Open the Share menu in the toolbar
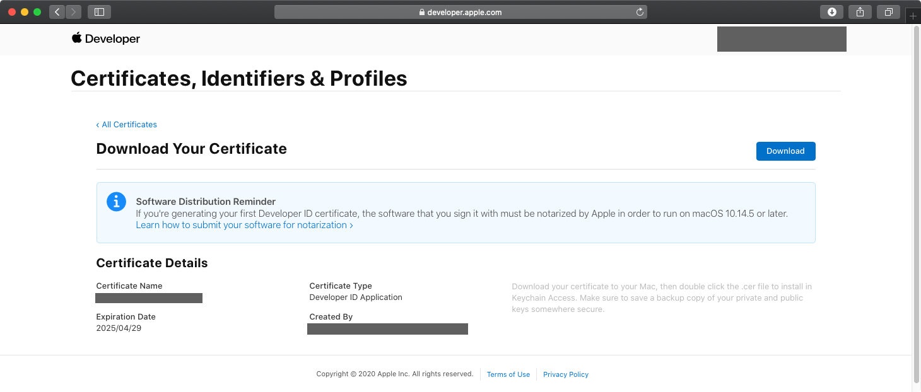The image size is (921, 392). [860, 12]
